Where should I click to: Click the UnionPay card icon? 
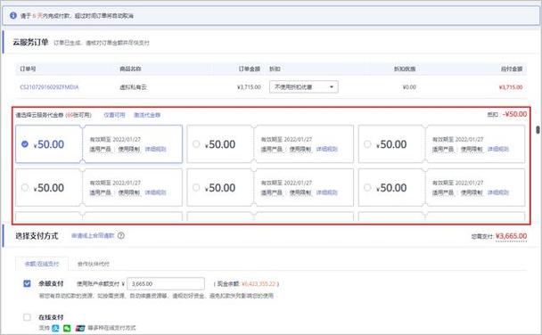pyautogui.click(x=80, y=328)
